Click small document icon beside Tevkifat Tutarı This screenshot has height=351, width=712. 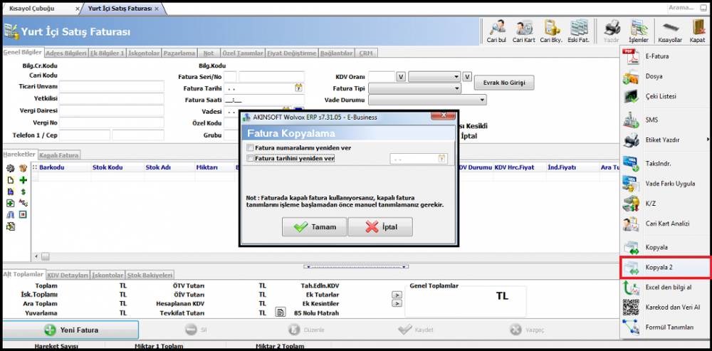coord(281,313)
